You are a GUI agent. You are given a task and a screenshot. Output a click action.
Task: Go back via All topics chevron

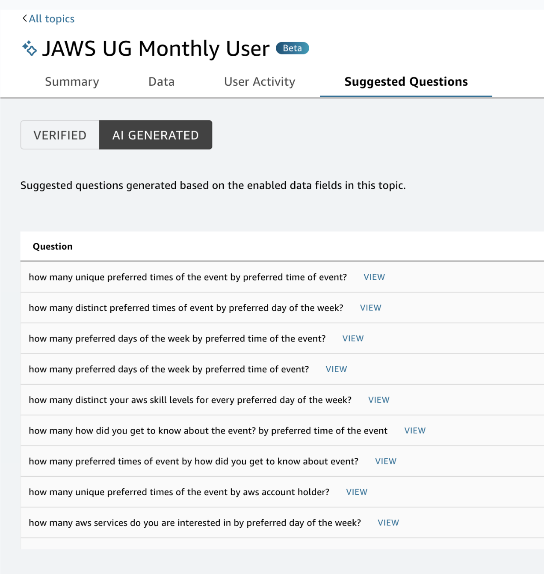[x=25, y=18]
